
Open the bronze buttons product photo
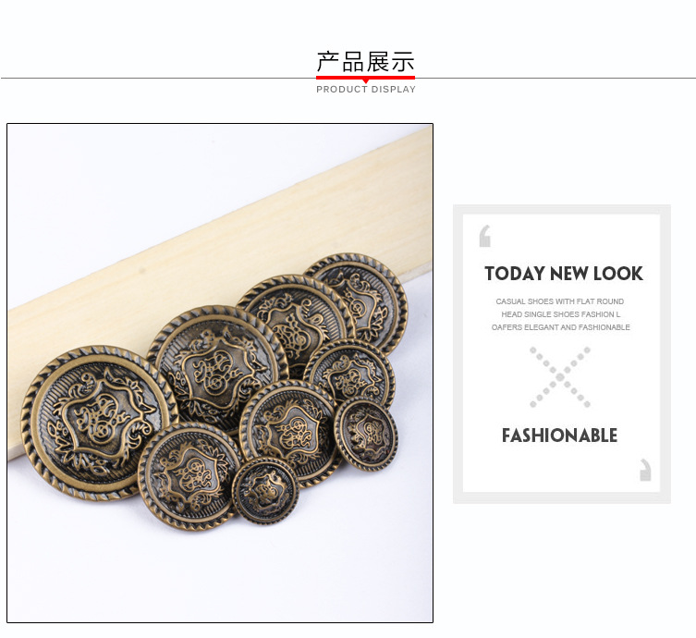[x=220, y=373]
